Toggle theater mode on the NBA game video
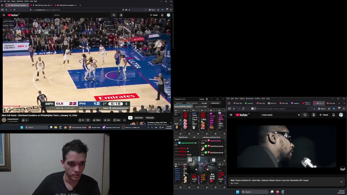 (164, 109)
